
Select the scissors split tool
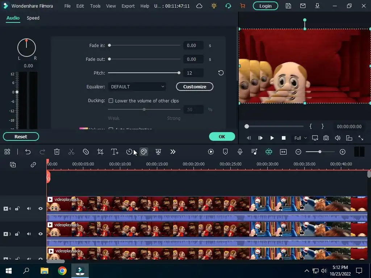pyautogui.click(x=71, y=152)
